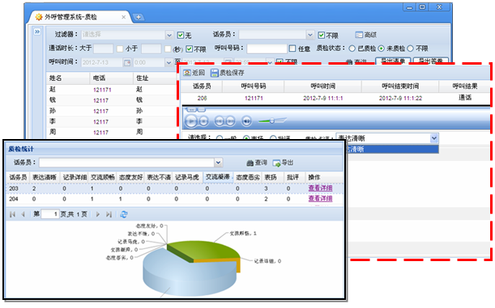Open the 过滤器 dropdown list

click(169, 35)
